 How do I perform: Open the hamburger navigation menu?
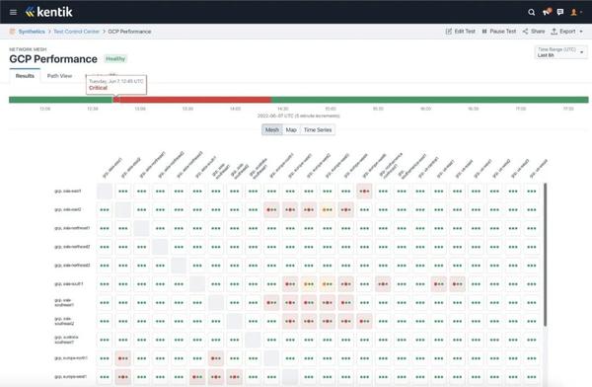click(13, 12)
